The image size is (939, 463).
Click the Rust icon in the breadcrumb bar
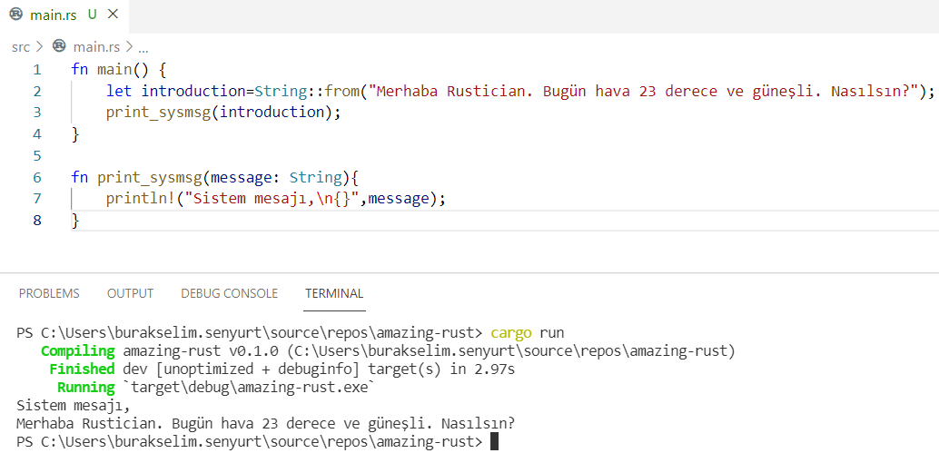[x=60, y=46]
